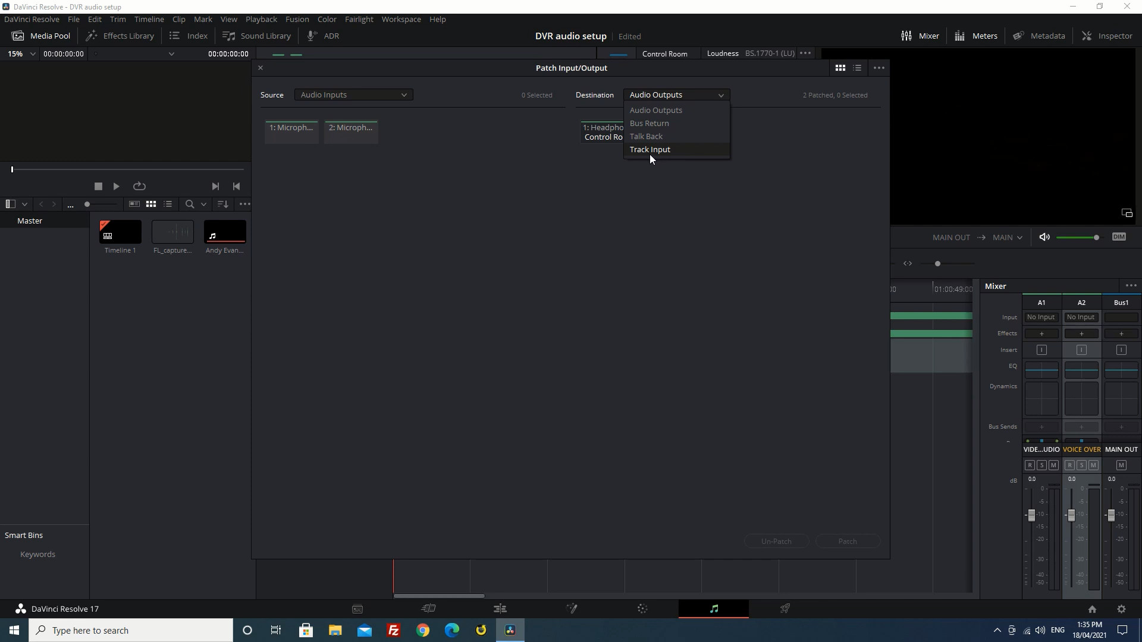Jump to next clip in viewer
1142x642 pixels.
coord(215,186)
